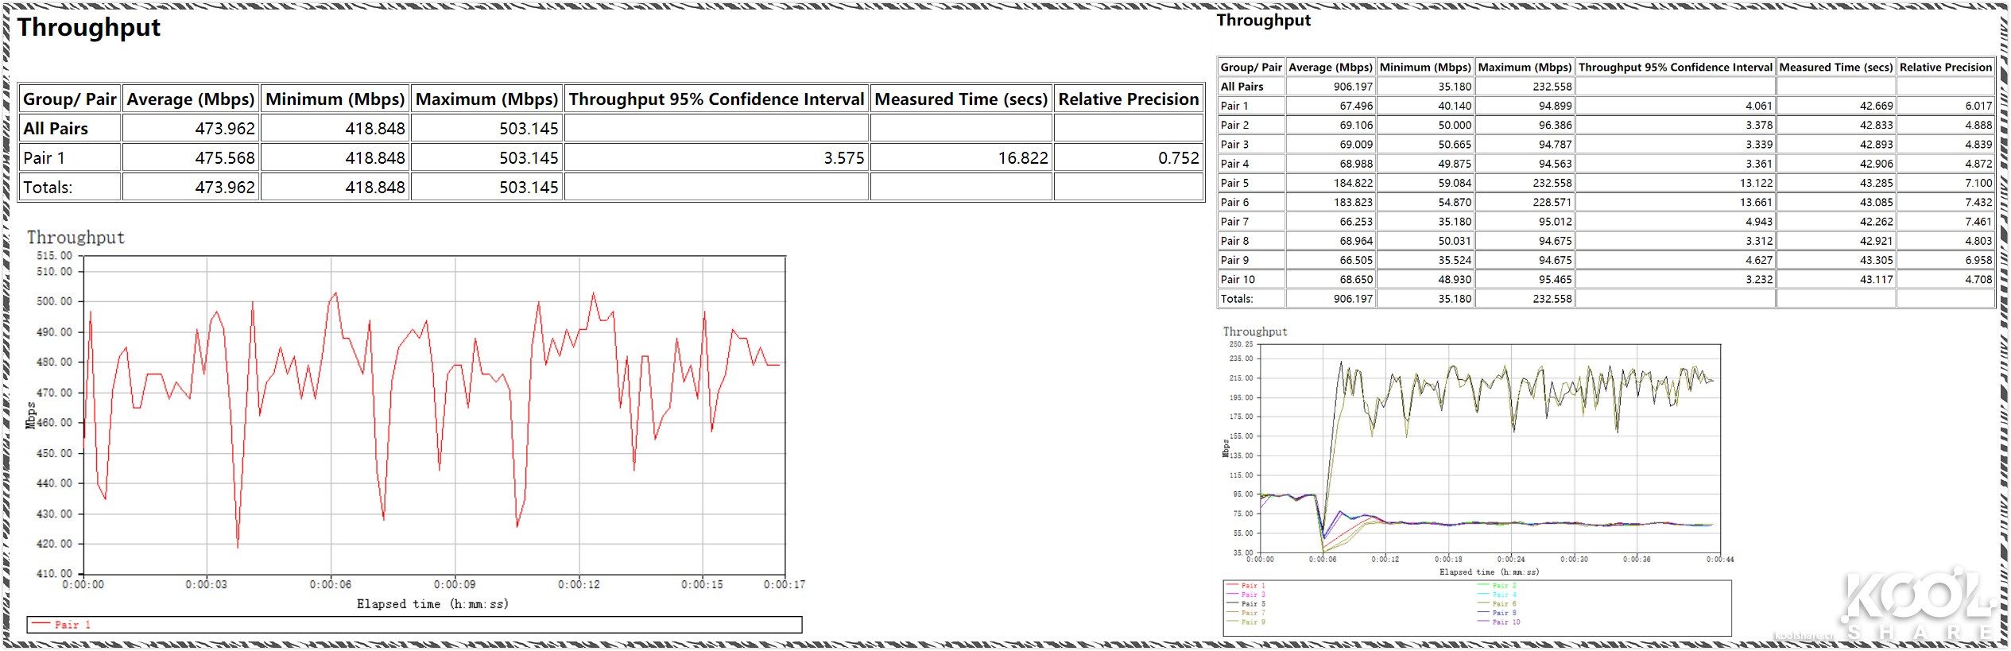Click the 42.669 measured time cell

(1836, 106)
